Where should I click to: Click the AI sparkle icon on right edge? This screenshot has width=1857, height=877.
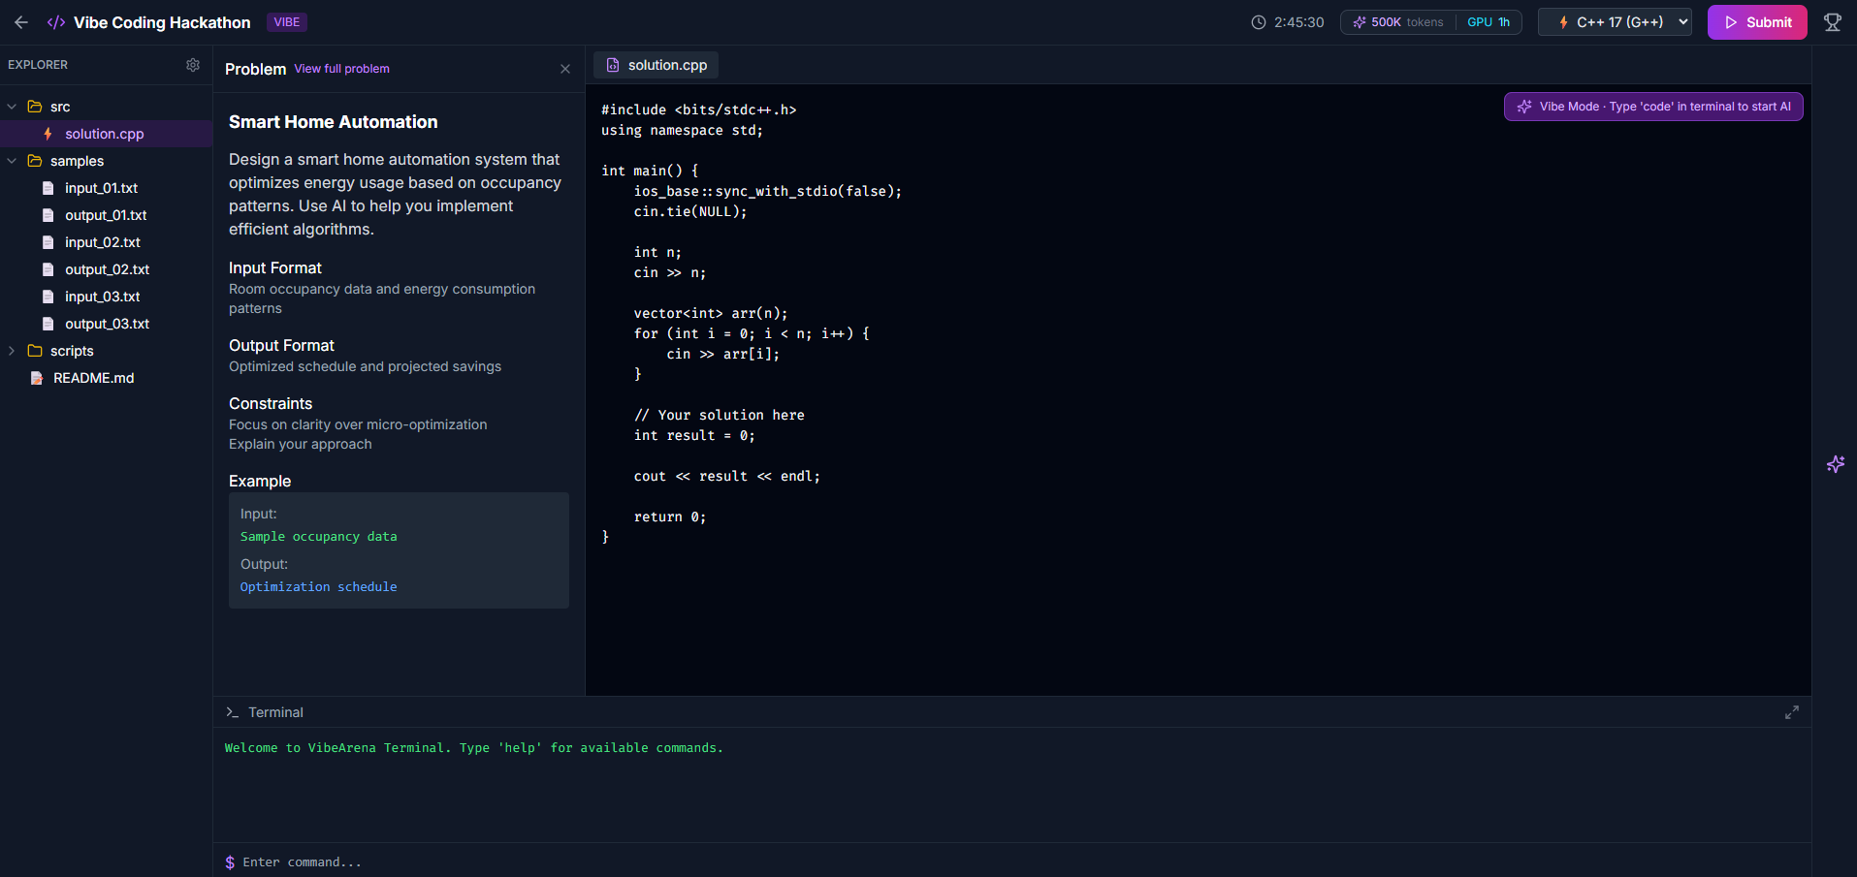click(x=1836, y=465)
